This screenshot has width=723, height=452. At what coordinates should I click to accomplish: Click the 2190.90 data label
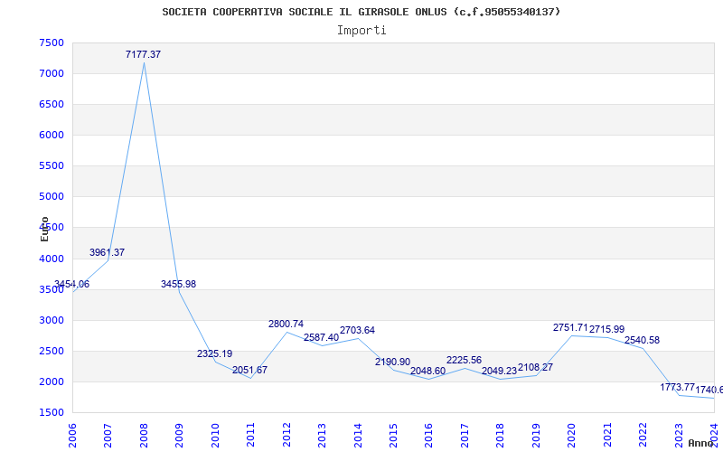tap(392, 362)
